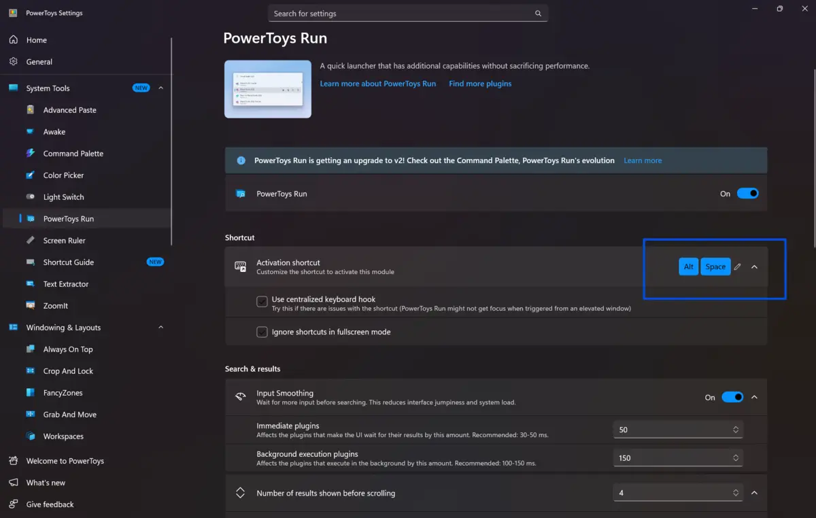Adjust Immediate plugins value stepper arrows

tap(736, 430)
